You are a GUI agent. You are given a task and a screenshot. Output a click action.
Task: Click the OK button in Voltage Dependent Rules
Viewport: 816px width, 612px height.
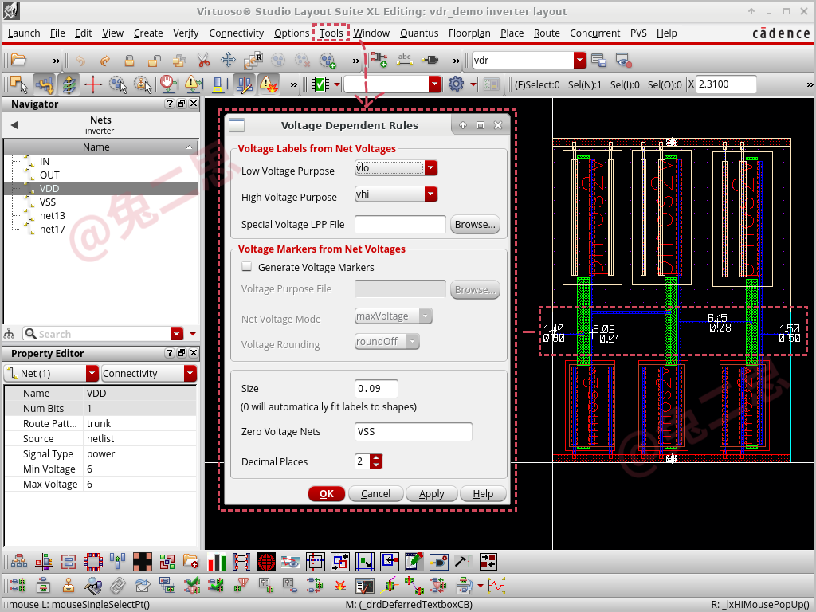click(x=327, y=493)
